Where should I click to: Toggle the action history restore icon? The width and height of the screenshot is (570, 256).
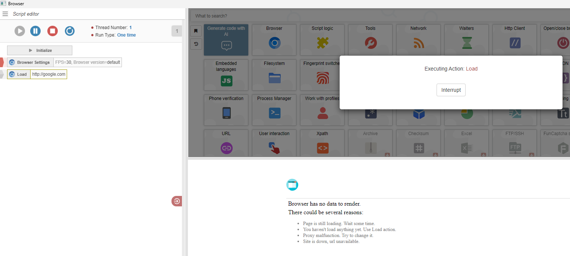(x=196, y=44)
